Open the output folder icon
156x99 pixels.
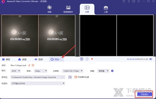tap(70, 77)
